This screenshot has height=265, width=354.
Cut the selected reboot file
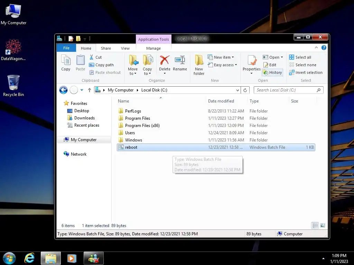point(95,57)
